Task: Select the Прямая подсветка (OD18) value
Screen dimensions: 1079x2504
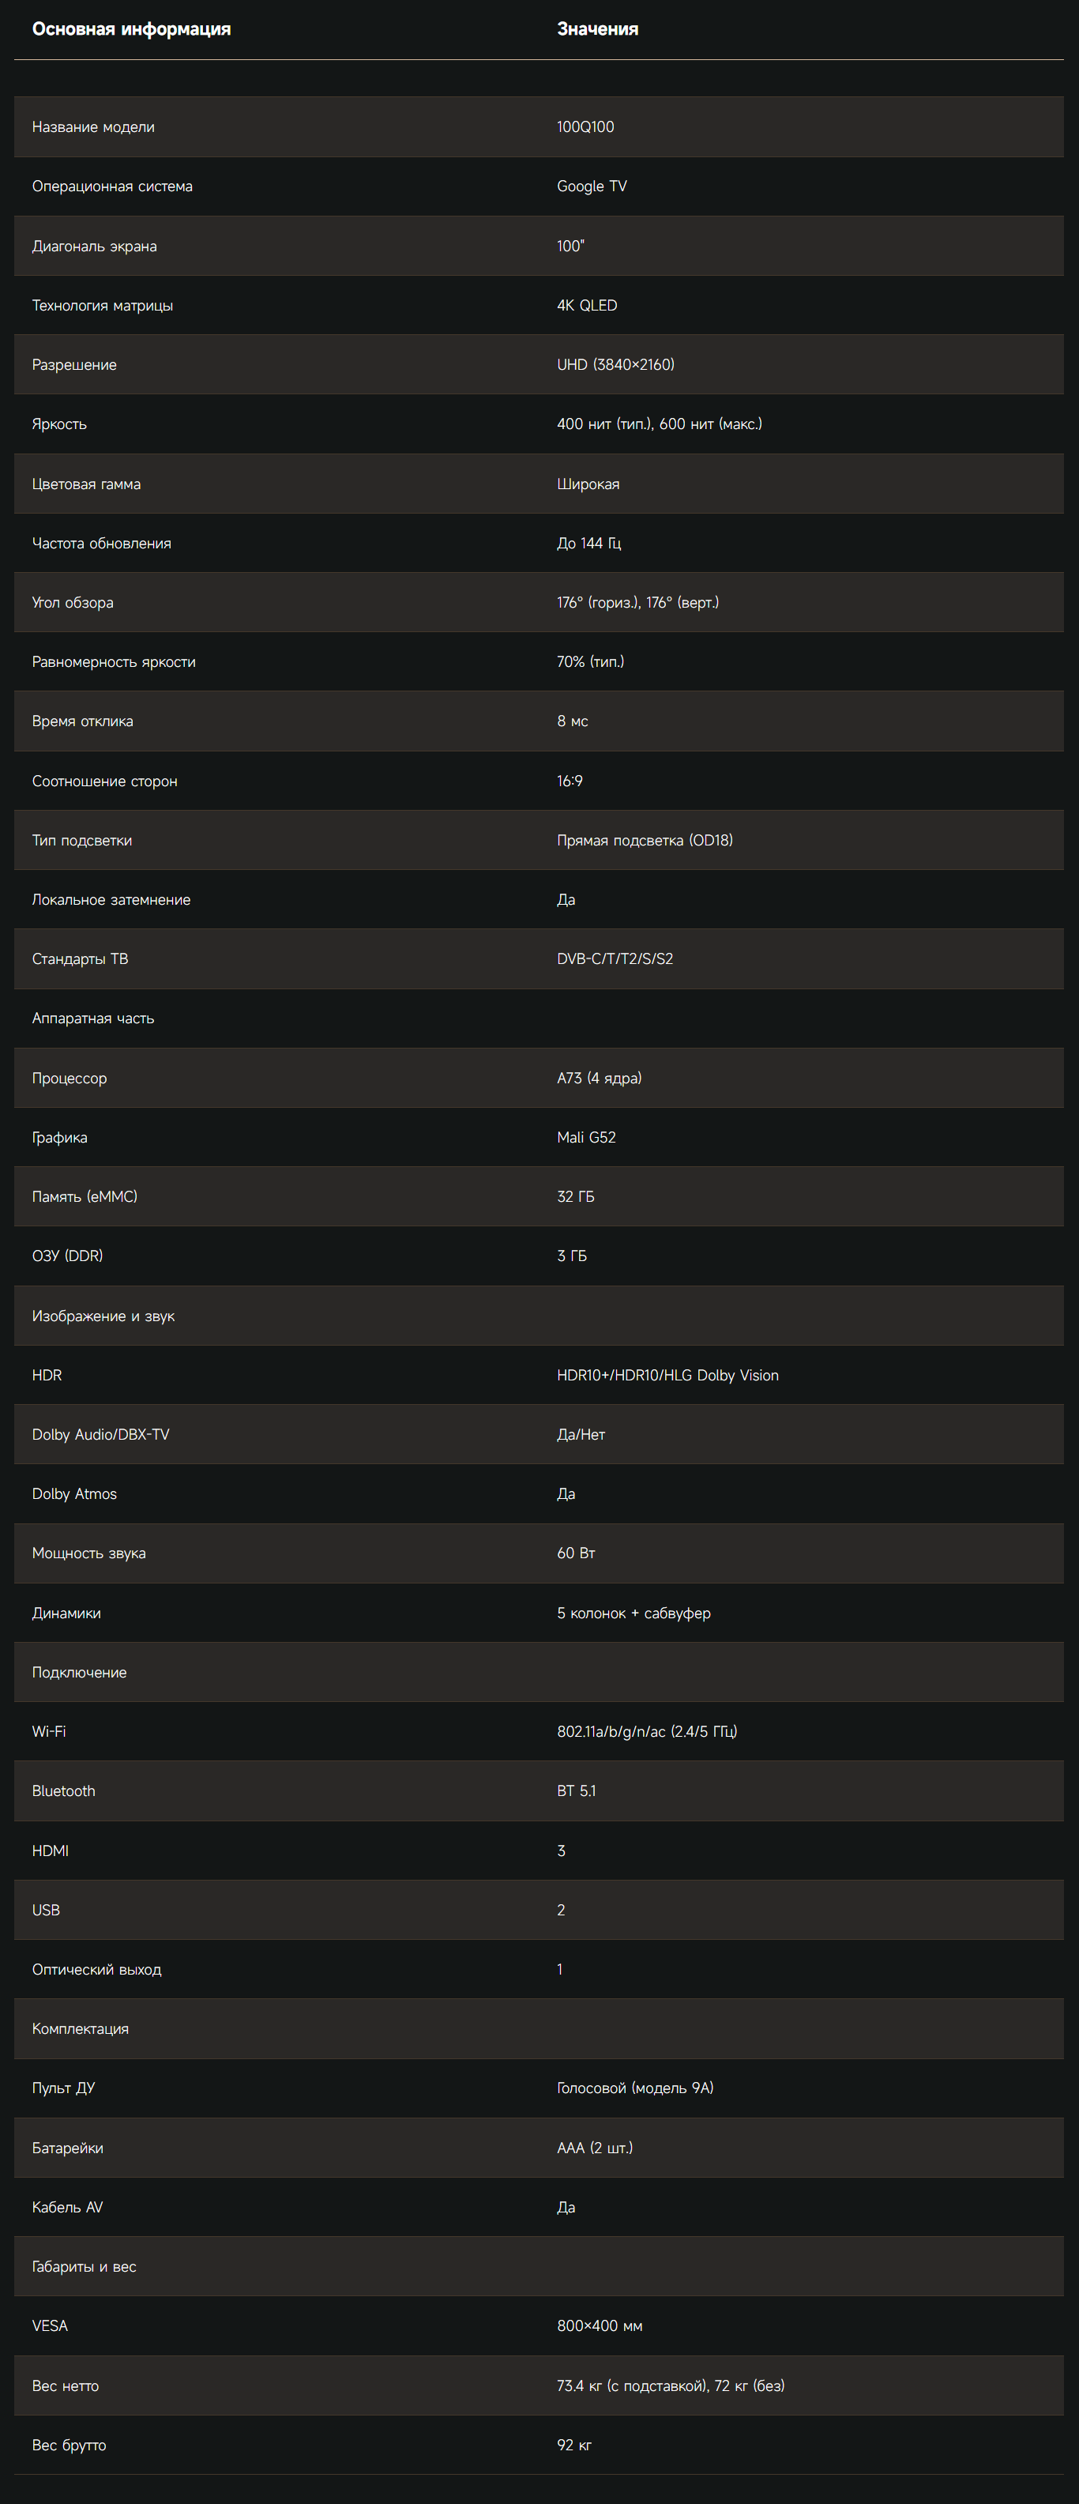Action: 645,840
